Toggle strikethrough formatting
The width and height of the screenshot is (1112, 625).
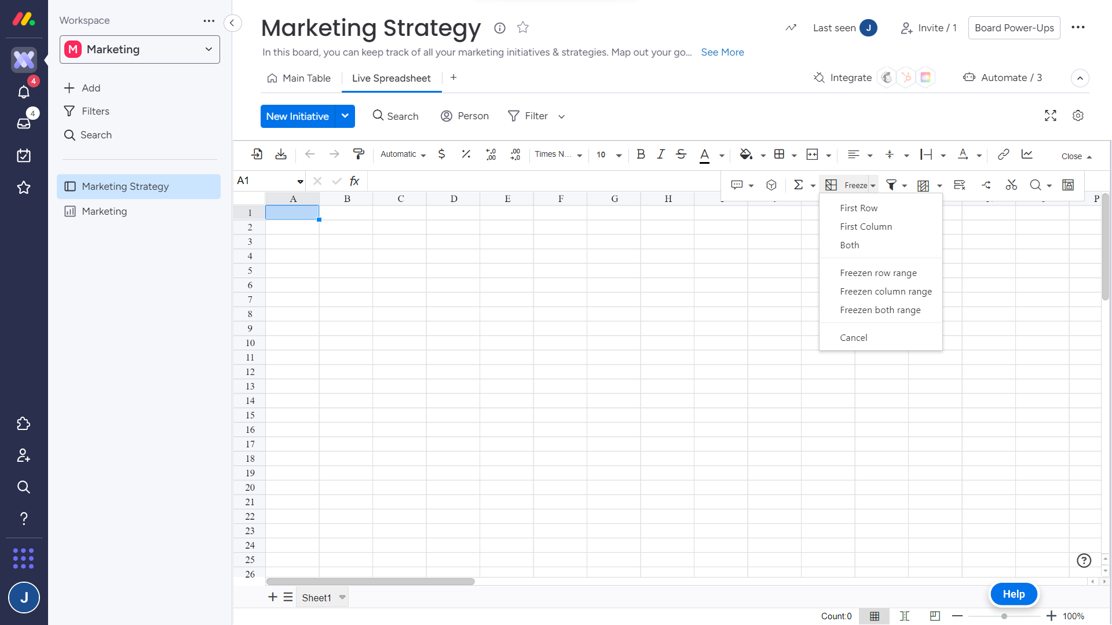click(681, 154)
